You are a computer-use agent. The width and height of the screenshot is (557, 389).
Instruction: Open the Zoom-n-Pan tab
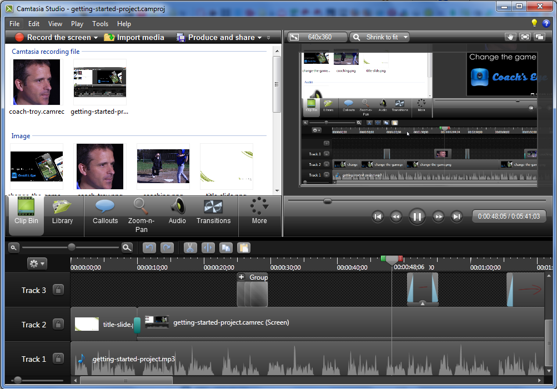(141, 215)
